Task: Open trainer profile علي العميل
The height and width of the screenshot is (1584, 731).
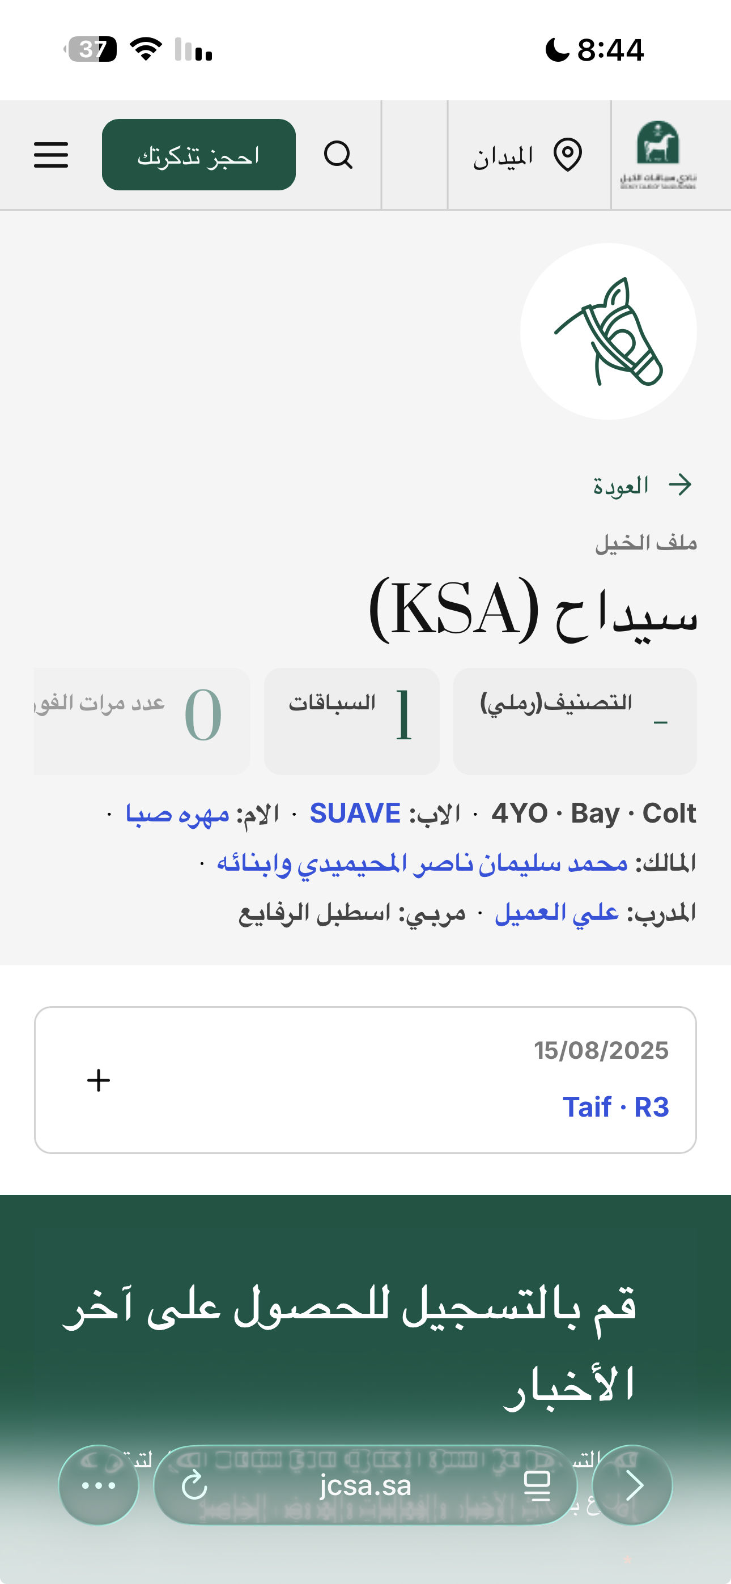Action: coord(557,913)
